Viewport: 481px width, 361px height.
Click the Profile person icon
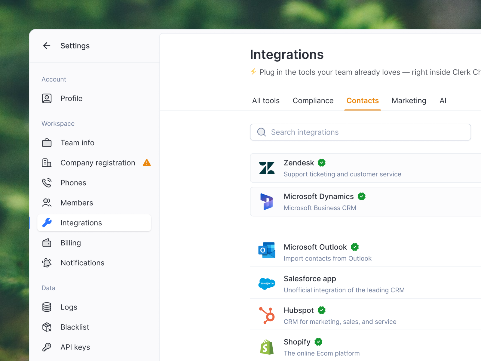point(47,98)
